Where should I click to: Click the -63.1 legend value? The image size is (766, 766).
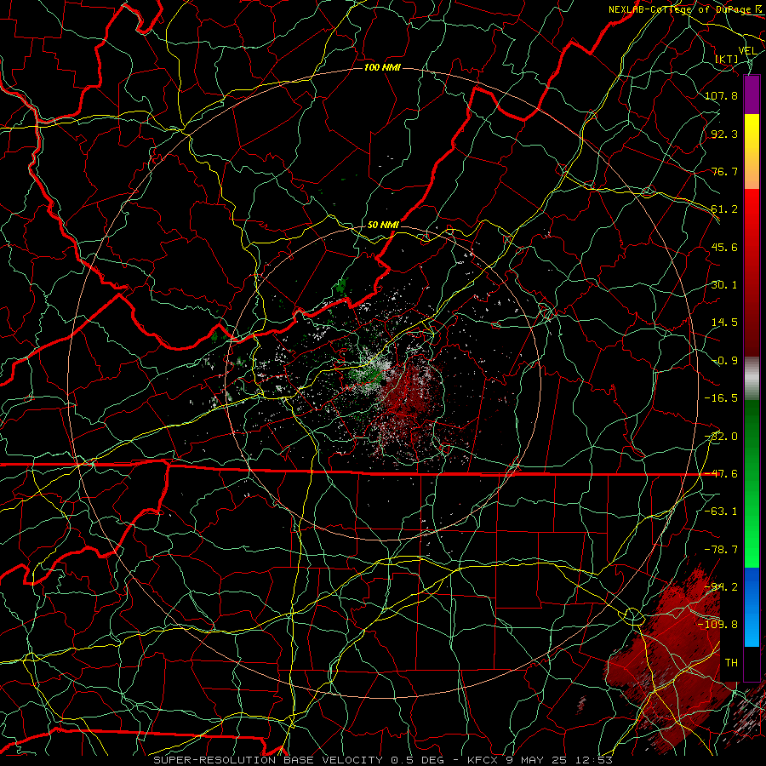(721, 512)
